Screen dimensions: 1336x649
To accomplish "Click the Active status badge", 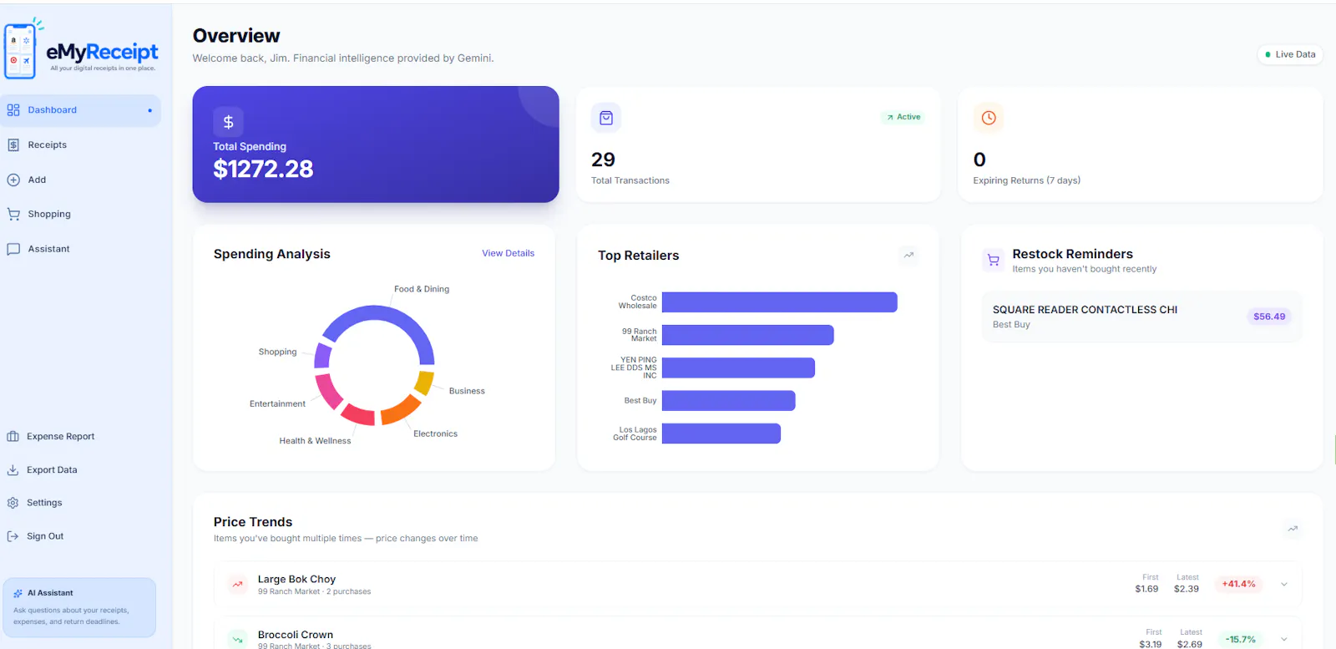I will click(x=903, y=117).
